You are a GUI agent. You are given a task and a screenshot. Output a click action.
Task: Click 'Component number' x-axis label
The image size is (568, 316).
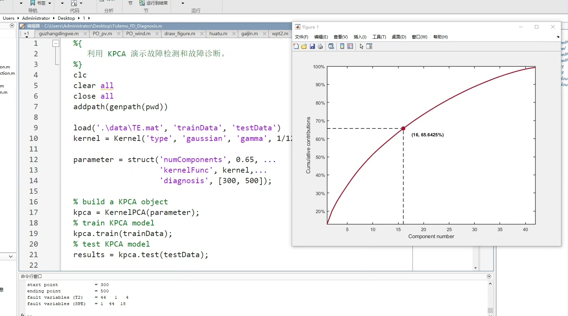tap(431, 236)
